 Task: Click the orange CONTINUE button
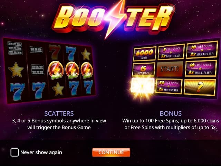coord(111,152)
